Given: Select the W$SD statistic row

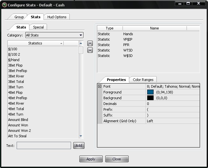Looking at the screenshot, I should 148,56.
